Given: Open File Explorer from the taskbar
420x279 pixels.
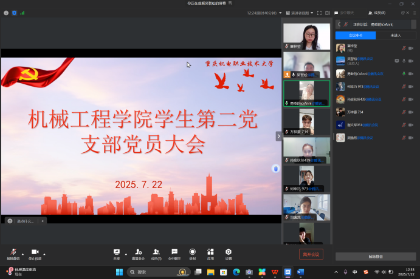Looking at the screenshot, I should [x=211, y=272].
